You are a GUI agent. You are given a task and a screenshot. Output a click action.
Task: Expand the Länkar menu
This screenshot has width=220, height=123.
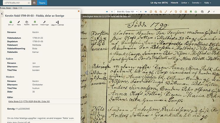185,3
